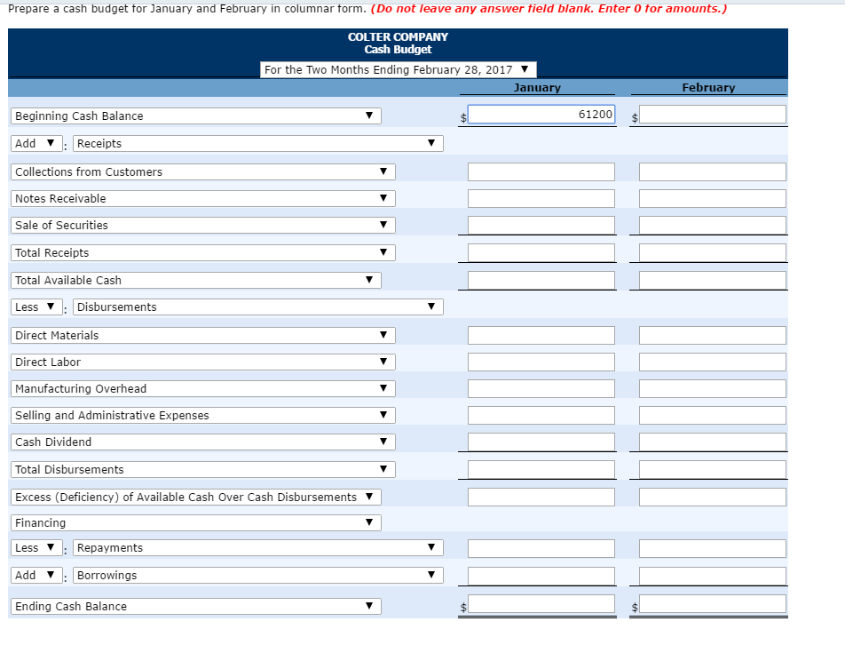Click January Borrowings input field
This screenshot has width=845, height=645.
point(541,576)
